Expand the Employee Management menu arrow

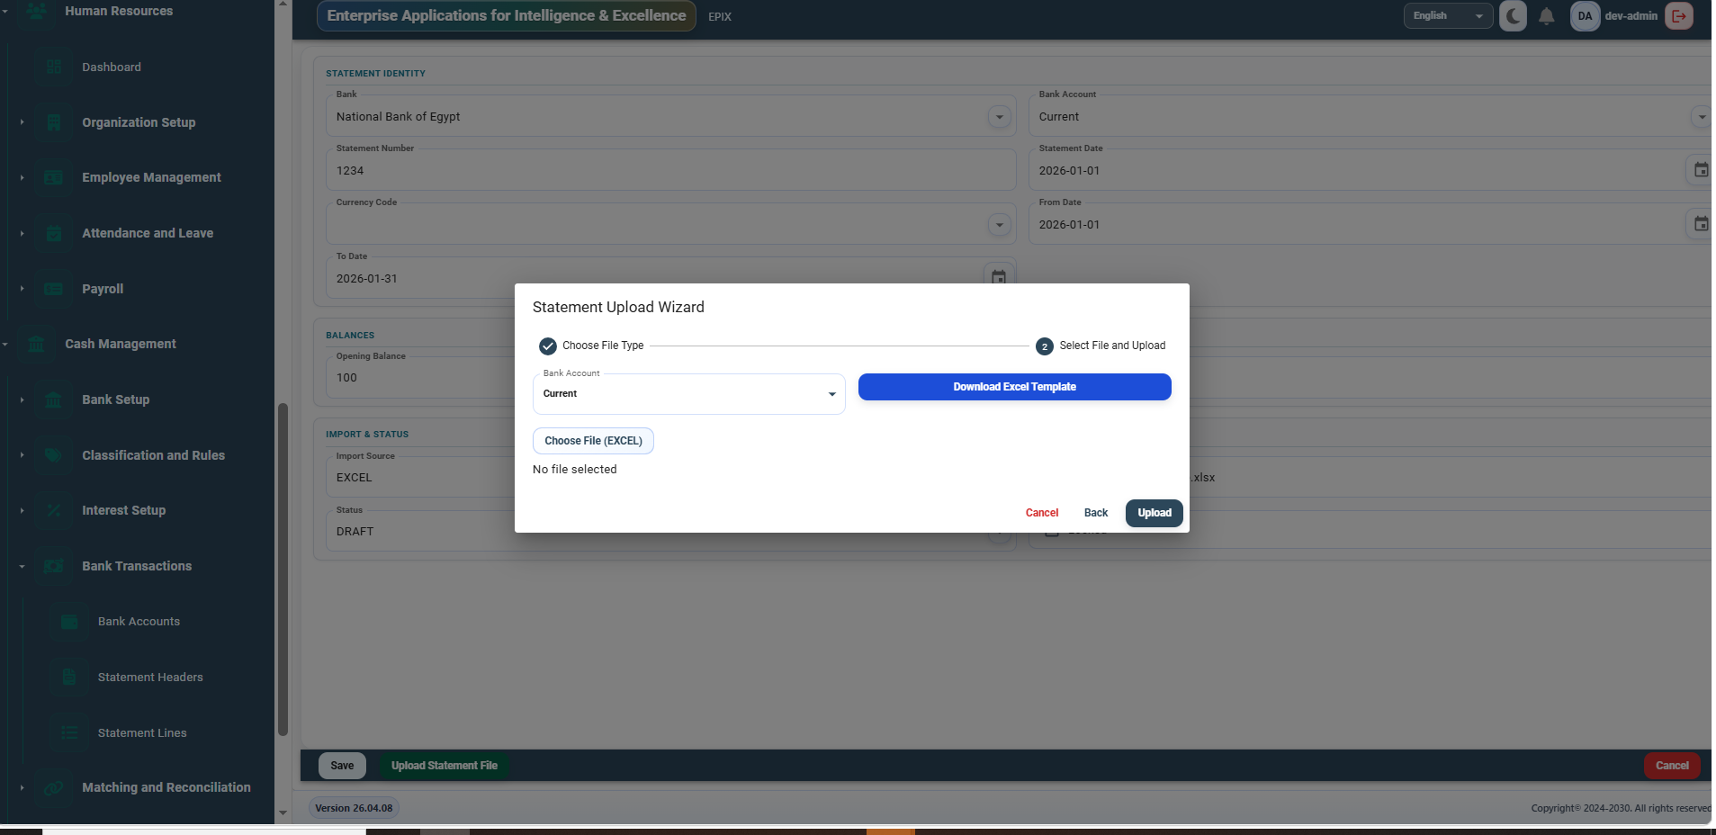point(22,177)
